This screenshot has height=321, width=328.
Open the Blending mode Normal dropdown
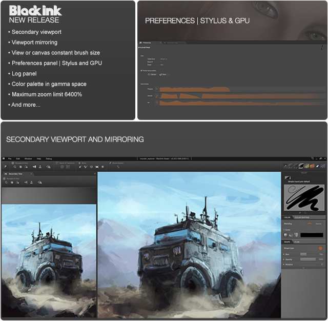coord(318,224)
